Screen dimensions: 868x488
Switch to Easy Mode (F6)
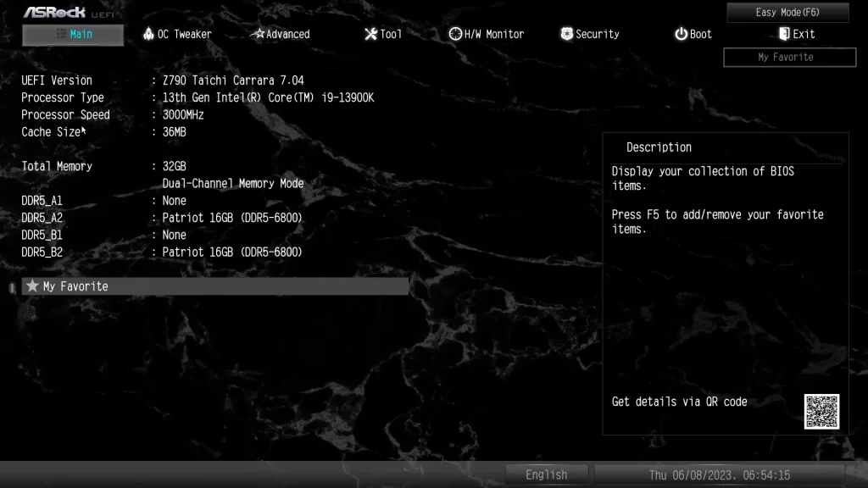[787, 12]
